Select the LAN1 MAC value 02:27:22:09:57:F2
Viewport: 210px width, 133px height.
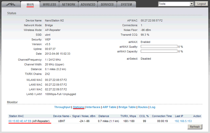(x=56, y=89)
